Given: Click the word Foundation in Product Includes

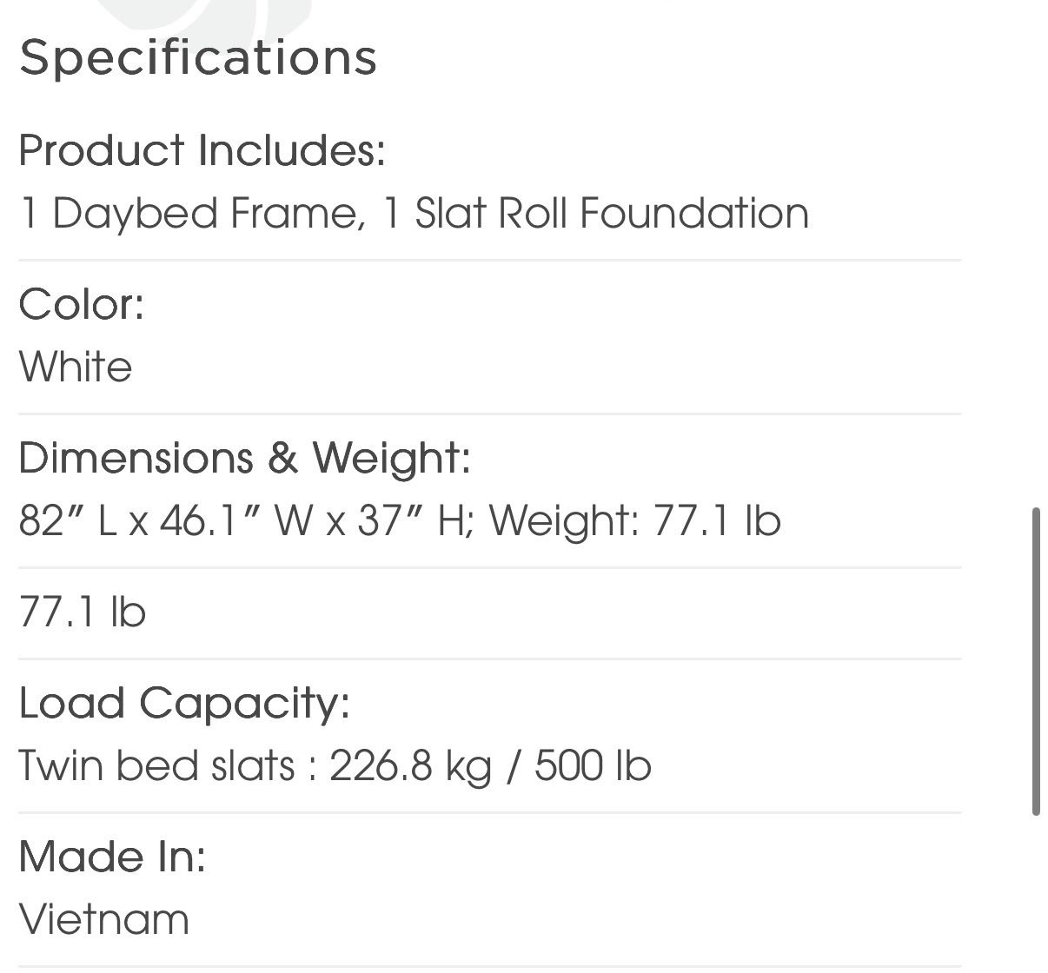Looking at the screenshot, I should point(694,213).
